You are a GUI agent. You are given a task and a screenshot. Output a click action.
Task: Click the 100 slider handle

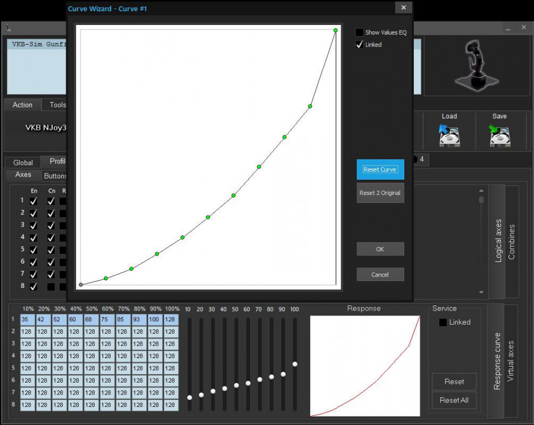coord(295,364)
